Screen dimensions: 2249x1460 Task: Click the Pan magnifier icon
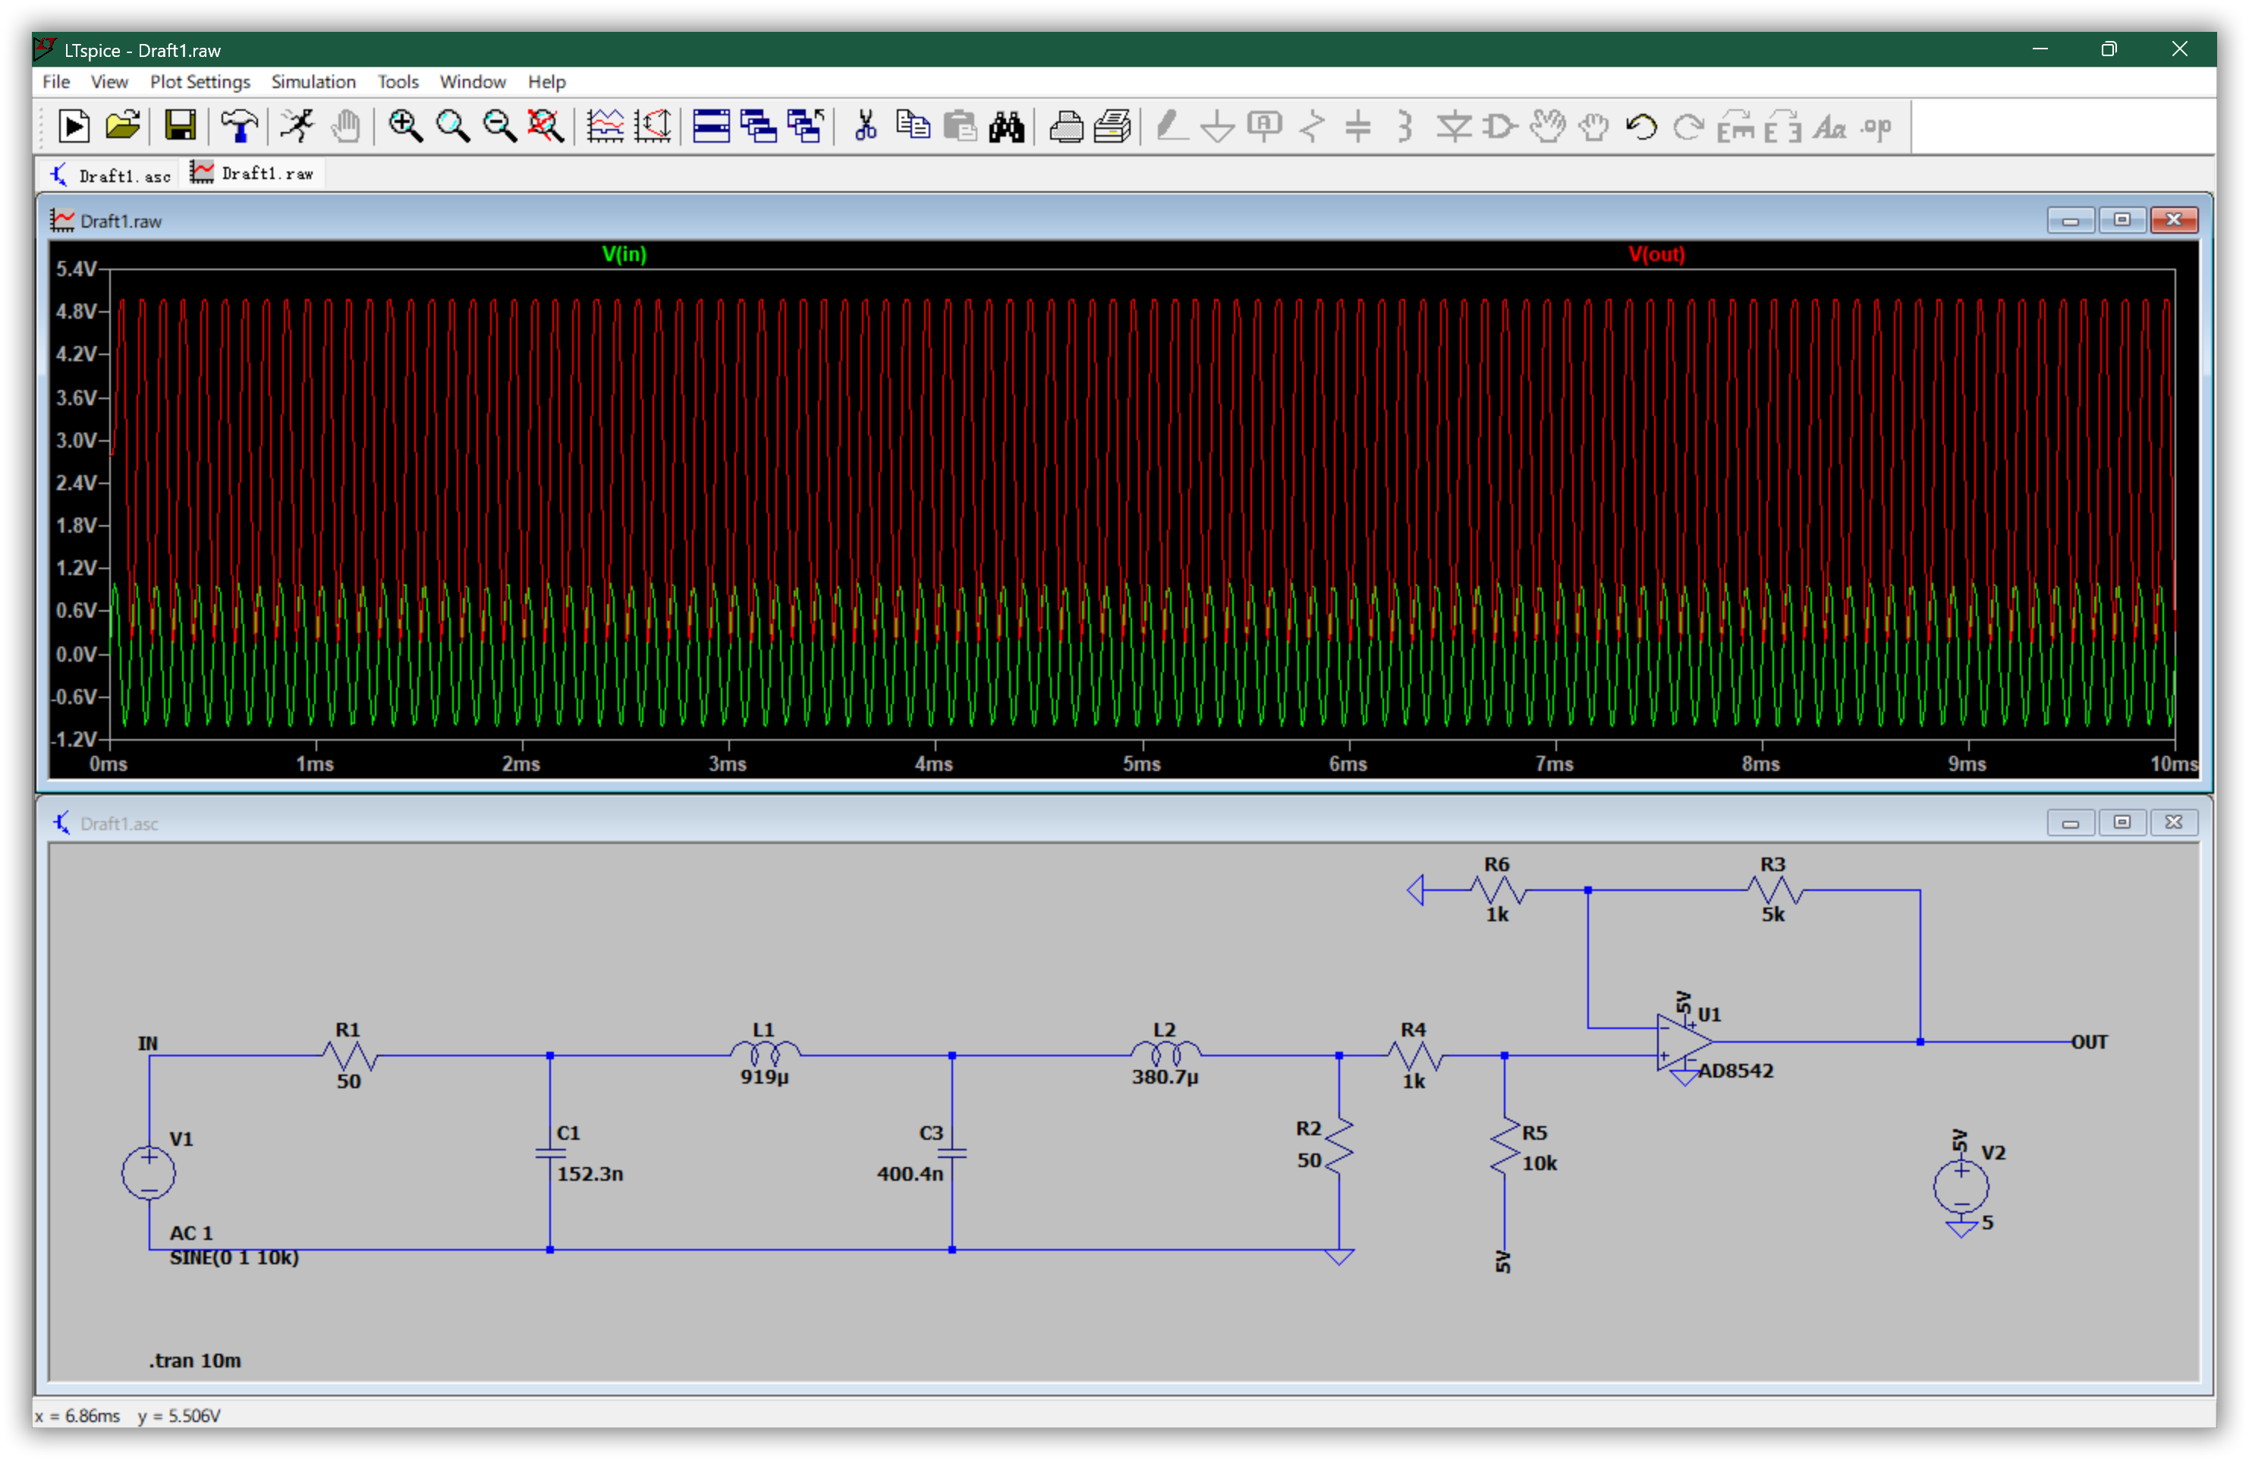453,126
